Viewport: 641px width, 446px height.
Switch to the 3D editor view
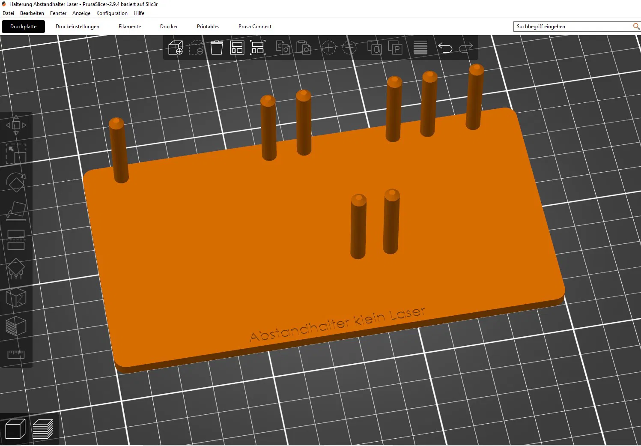[x=15, y=428]
